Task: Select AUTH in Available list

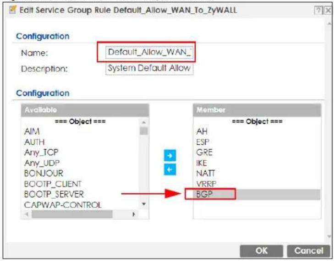Action: [34, 142]
